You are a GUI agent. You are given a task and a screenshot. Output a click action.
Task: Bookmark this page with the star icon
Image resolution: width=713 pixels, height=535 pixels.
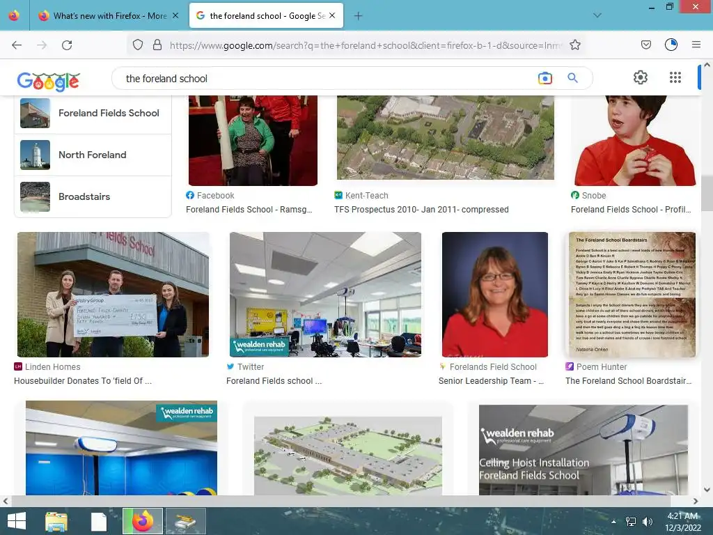[x=574, y=45]
